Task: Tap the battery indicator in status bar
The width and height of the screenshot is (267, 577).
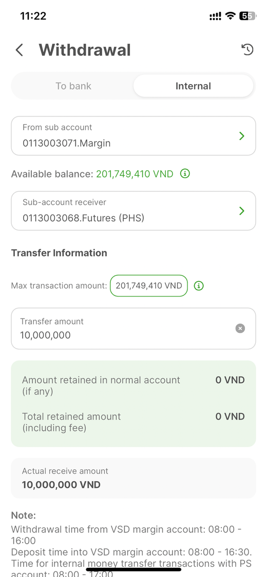Action: click(248, 16)
